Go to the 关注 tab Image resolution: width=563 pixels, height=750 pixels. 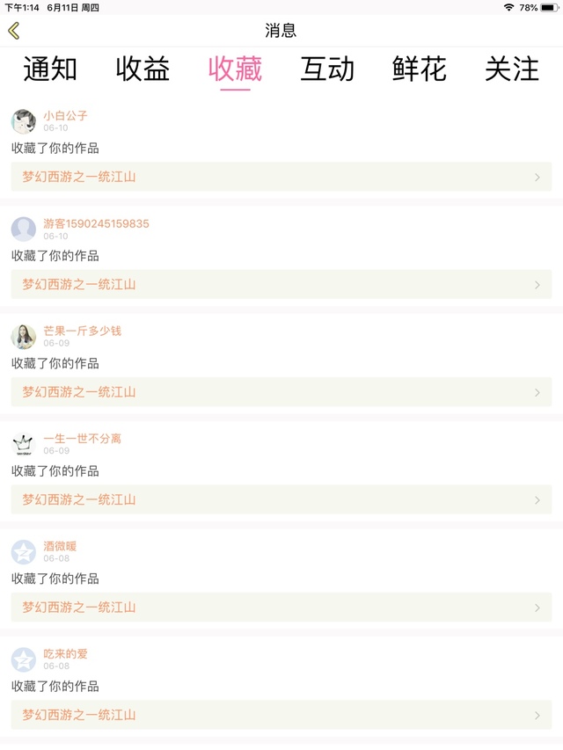click(x=512, y=69)
